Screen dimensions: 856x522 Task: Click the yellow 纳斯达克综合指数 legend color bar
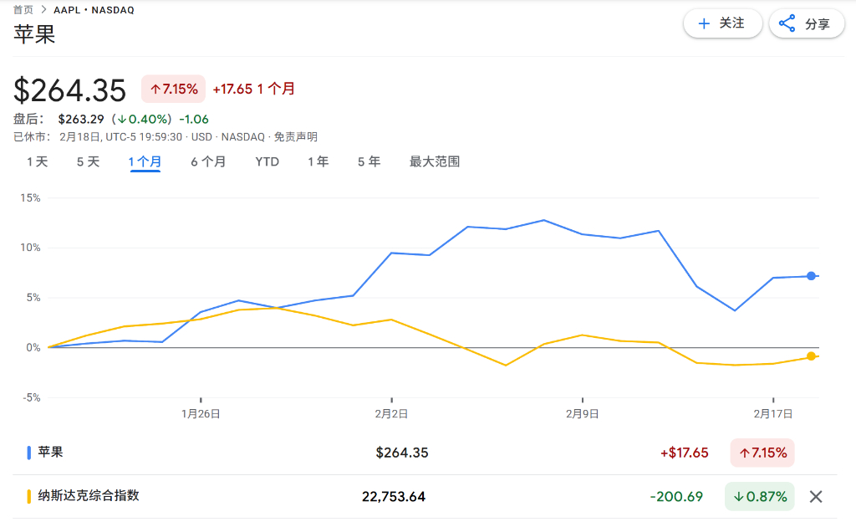tap(29, 496)
